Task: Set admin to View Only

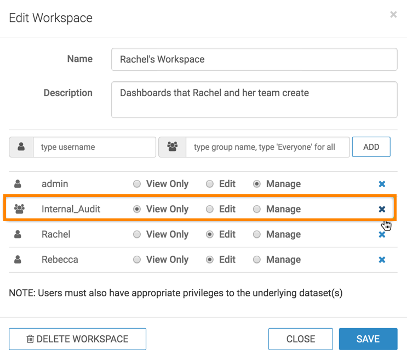Action: tap(137, 184)
